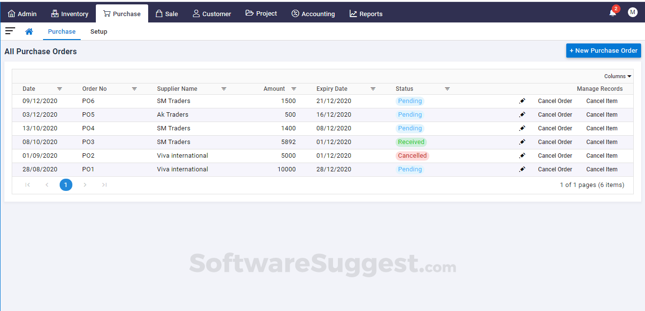The height and width of the screenshot is (311, 645).
Task: Open the notifications bell
Action: click(612, 12)
